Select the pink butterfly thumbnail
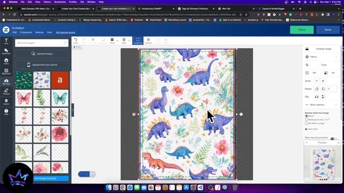Screen dimensions: 344x193 24,98
